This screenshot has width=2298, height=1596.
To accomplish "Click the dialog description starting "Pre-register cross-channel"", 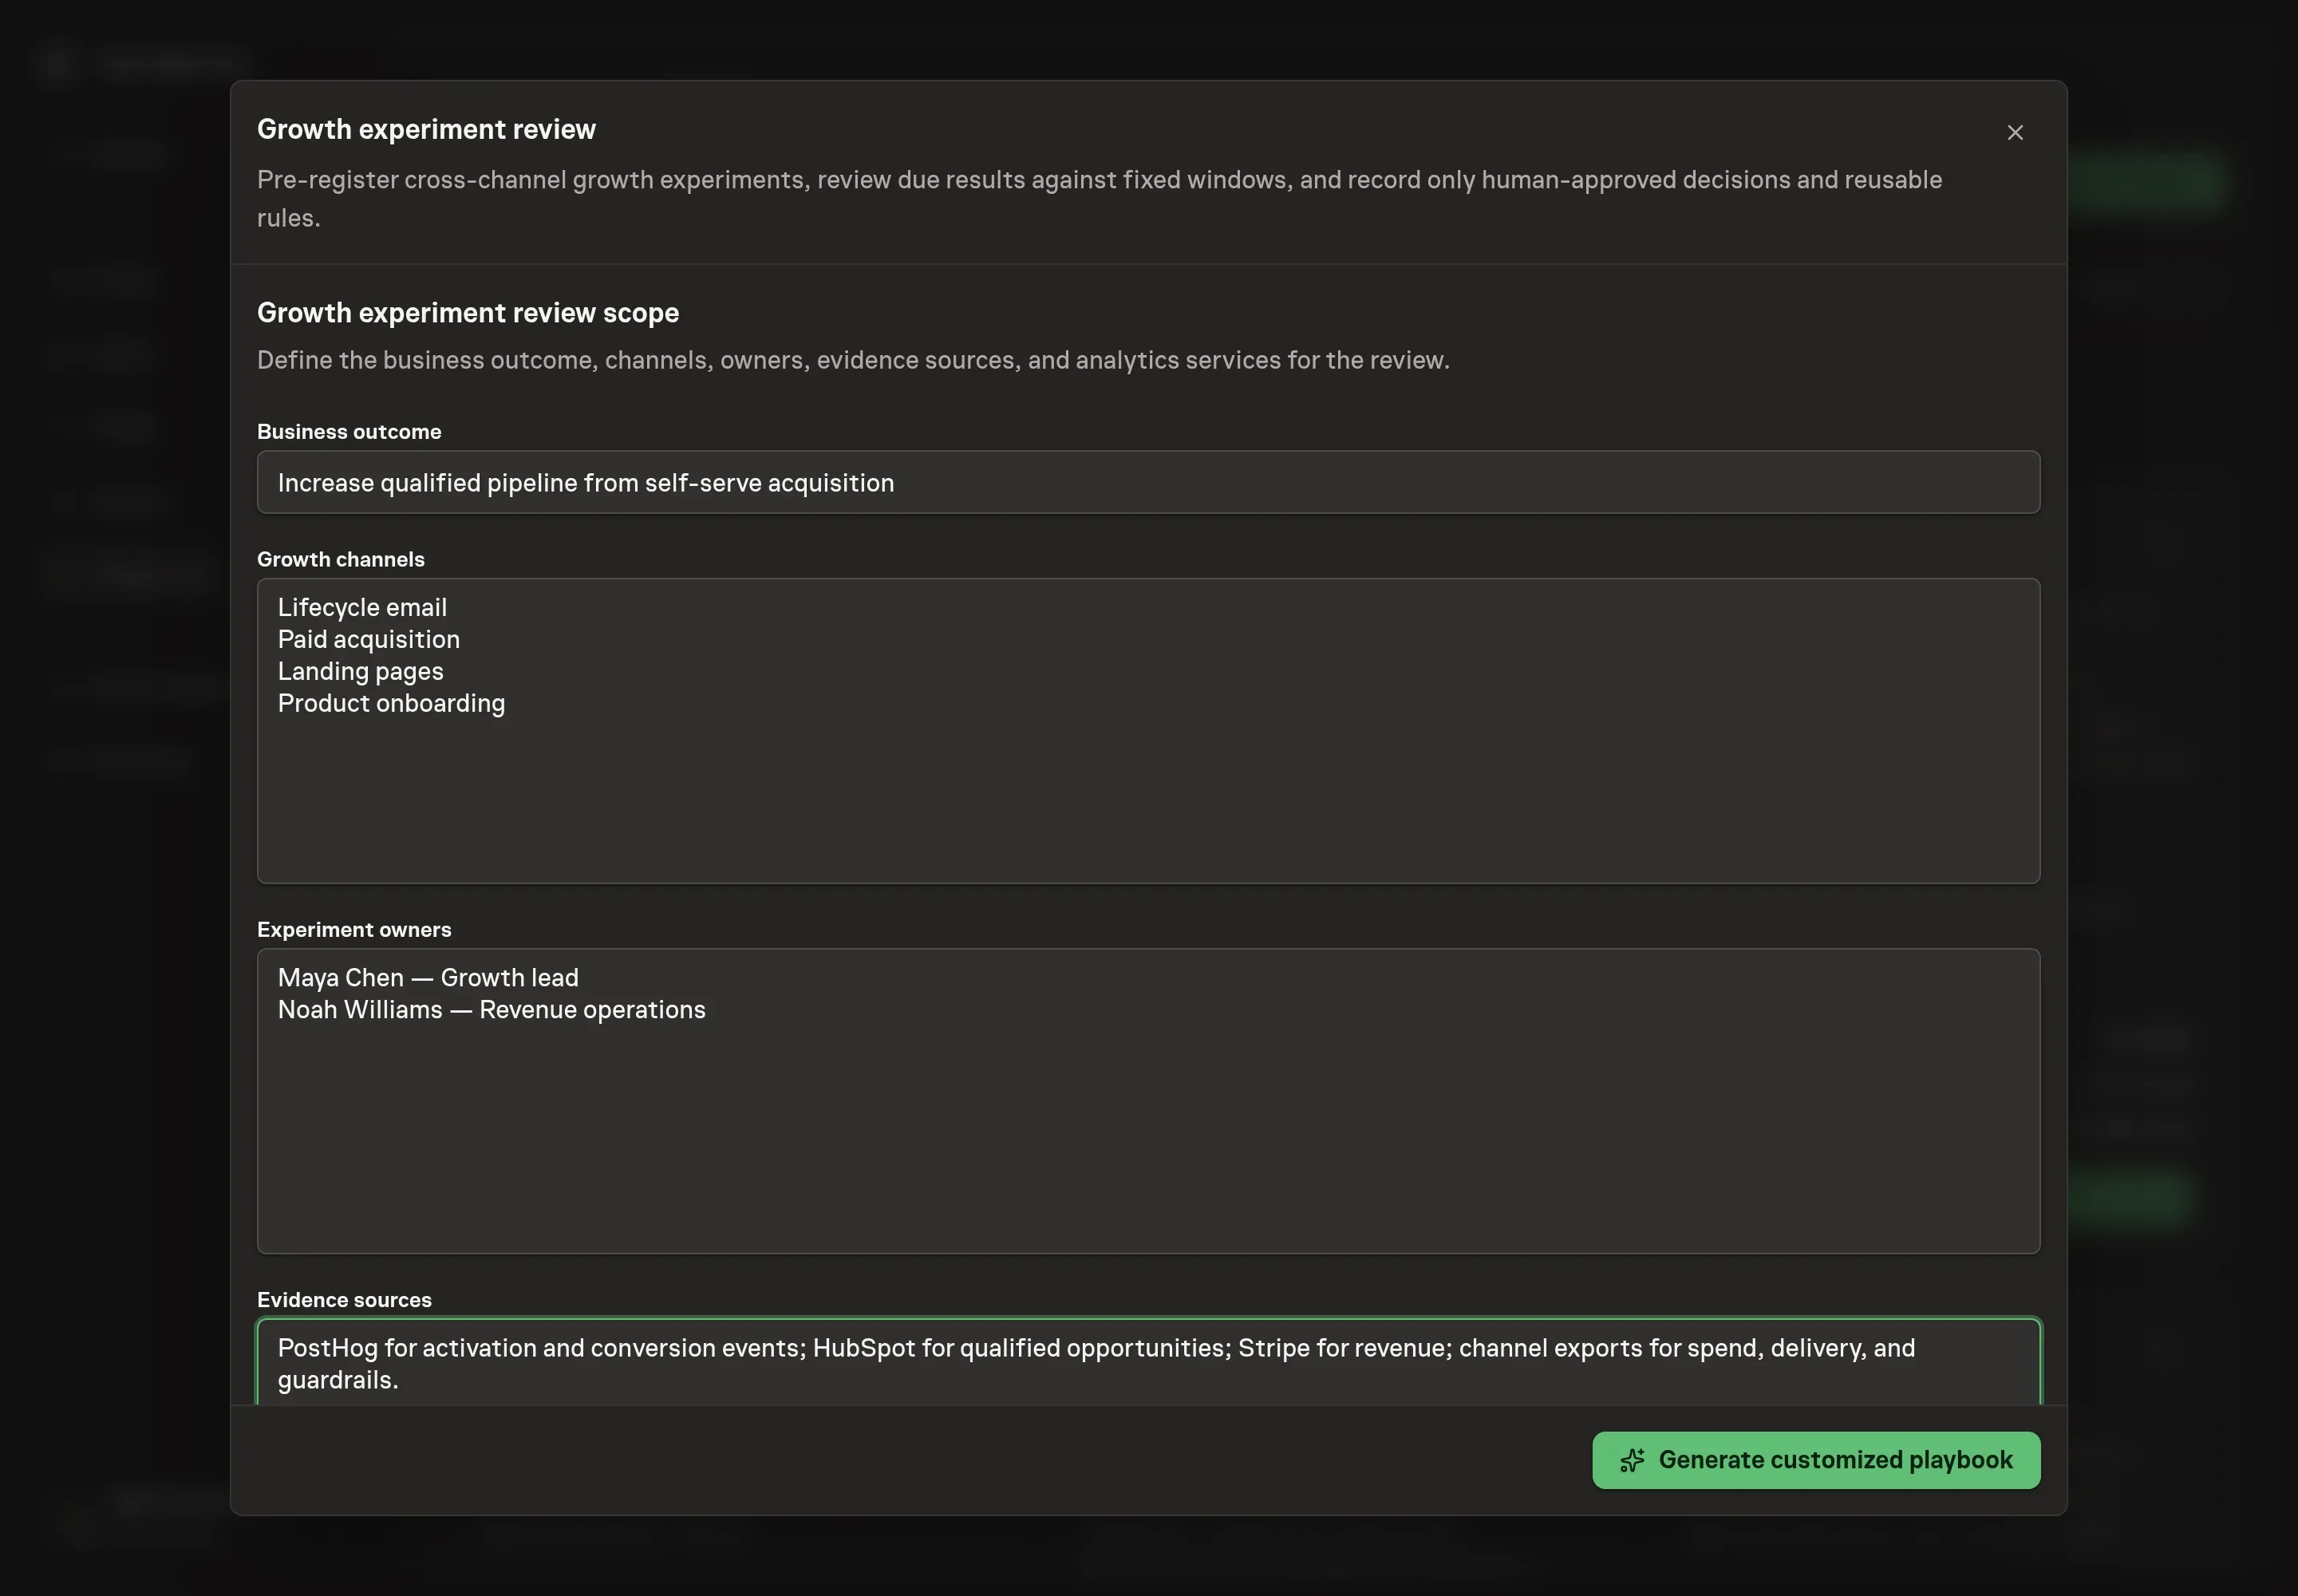I will click(1099, 198).
